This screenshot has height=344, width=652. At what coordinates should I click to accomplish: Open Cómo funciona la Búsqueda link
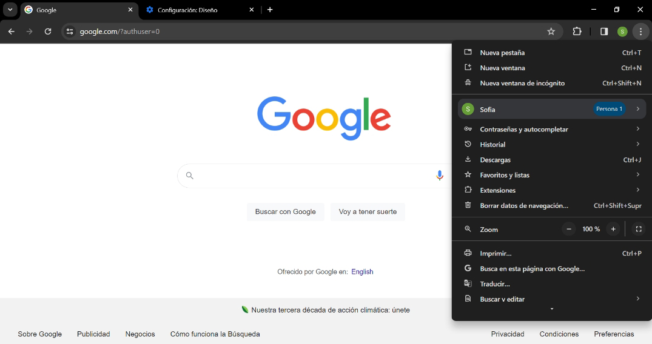(x=215, y=334)
